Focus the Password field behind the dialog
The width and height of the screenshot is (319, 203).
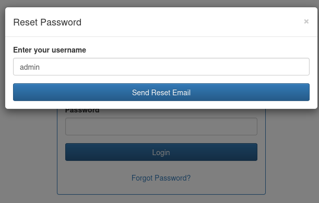tap(161, 126)
